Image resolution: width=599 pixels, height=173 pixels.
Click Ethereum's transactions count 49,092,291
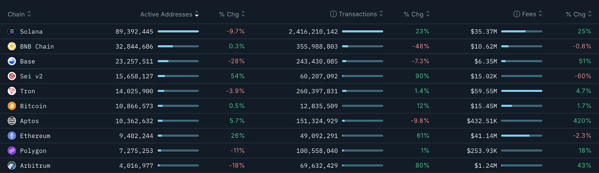point(319,136)
